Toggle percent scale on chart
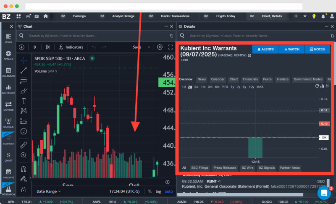The height and width of the screenshot is (204, 336). coord(150,191)
